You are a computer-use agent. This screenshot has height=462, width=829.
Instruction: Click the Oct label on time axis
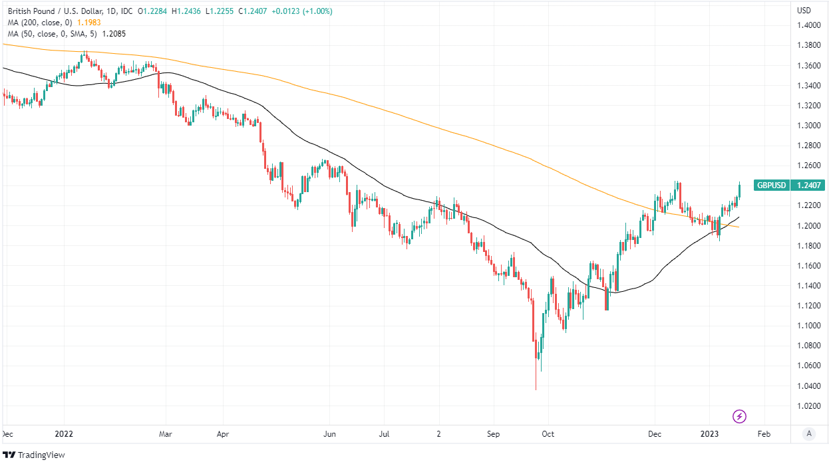click(548, 434)
